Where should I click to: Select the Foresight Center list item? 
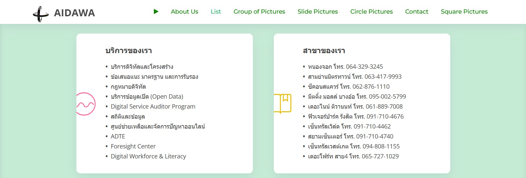[133, 146]
